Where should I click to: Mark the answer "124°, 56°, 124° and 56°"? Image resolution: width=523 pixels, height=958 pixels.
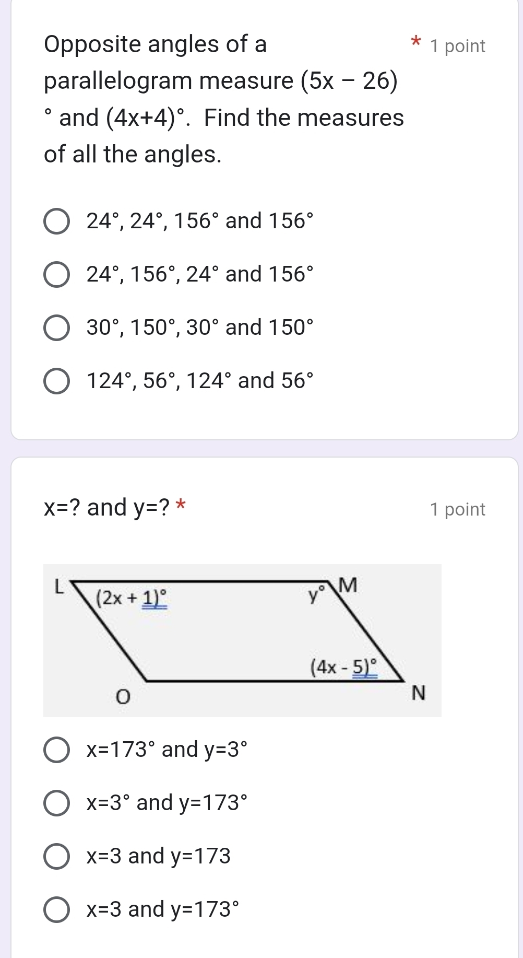pyautogui.click(x=56, y=381)
